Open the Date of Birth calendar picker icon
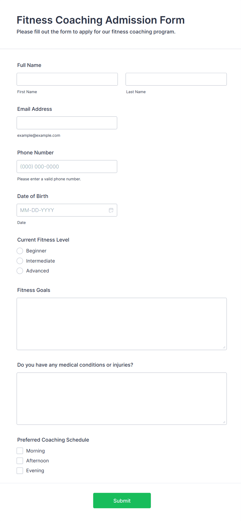The height and width of the screenshot is (521, 241). click(111, 210)
